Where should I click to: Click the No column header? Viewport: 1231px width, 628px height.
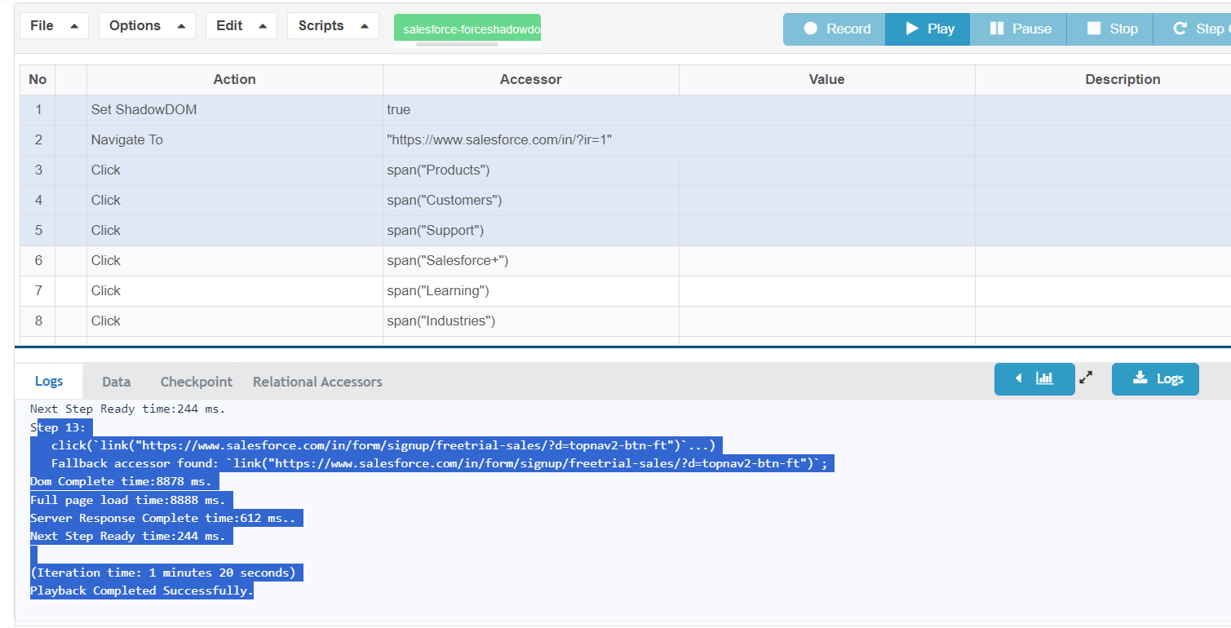[x=38, y=80]
